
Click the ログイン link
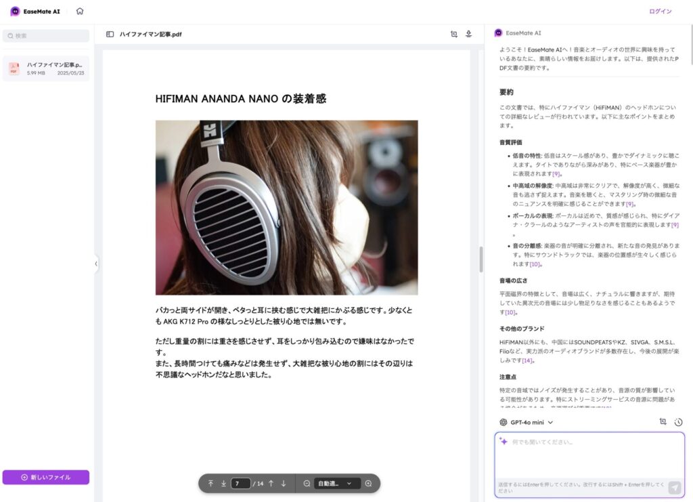point(660,12)
